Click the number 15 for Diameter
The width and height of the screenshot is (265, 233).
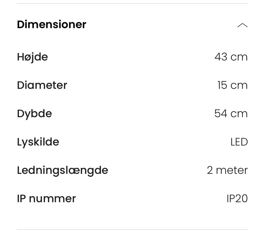(222, 85)
